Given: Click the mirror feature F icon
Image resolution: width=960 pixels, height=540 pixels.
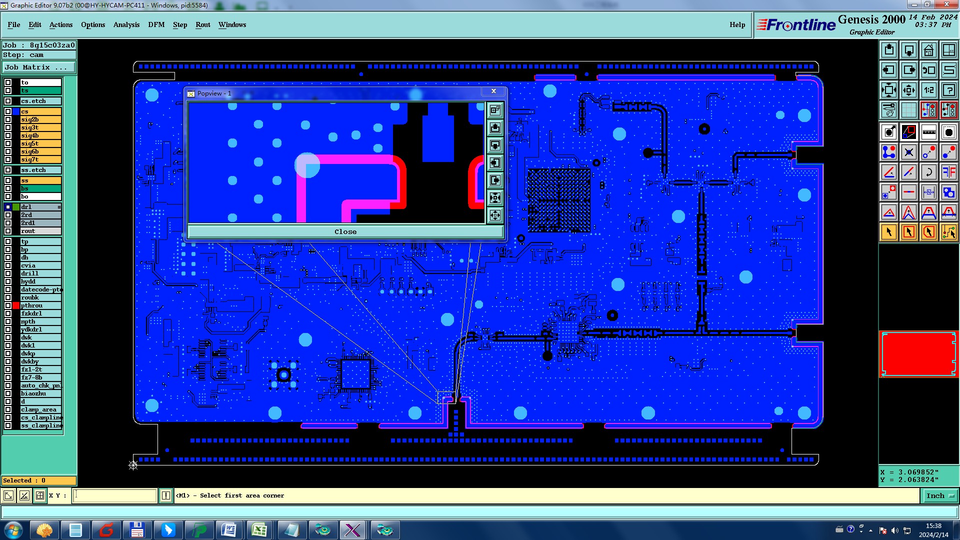Looking at the screenshot, I should 948,172.
